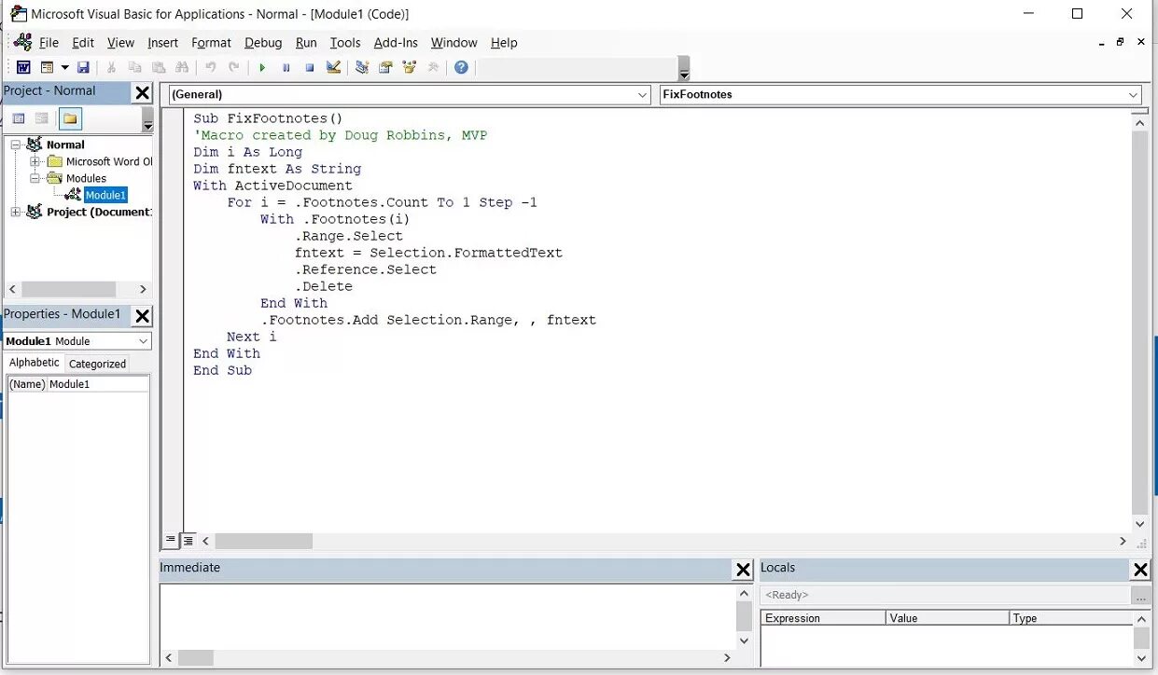This screenshot has width=1158, height=675.
Task: Click the View Microsoft Word icon
Action: 23,67
